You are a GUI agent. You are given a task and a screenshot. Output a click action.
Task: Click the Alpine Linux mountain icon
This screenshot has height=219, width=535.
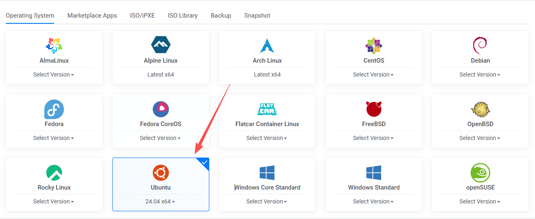click(x=160, y=45)
